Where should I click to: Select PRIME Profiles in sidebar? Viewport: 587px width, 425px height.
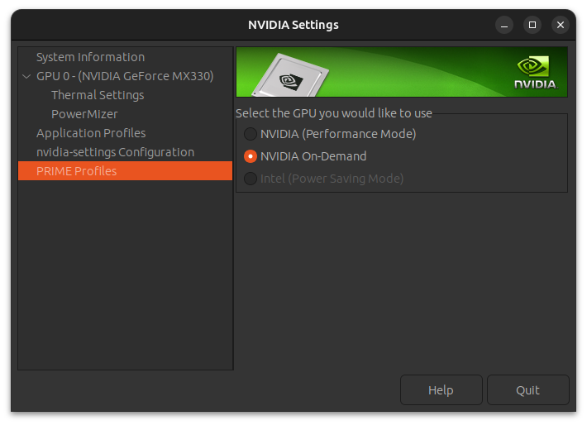pyautogui.click(x=125, y=171)
